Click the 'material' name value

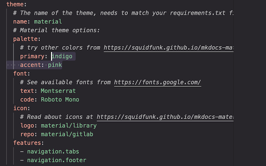coord(48,21)
